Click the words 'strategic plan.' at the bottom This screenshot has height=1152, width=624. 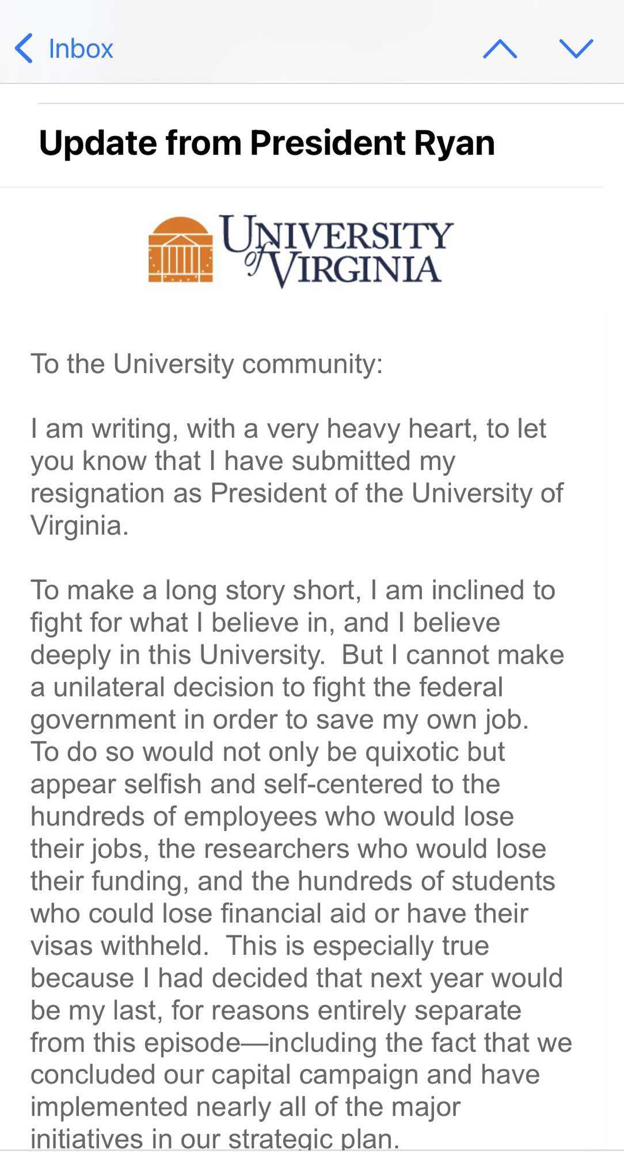tap(313, 1139)
